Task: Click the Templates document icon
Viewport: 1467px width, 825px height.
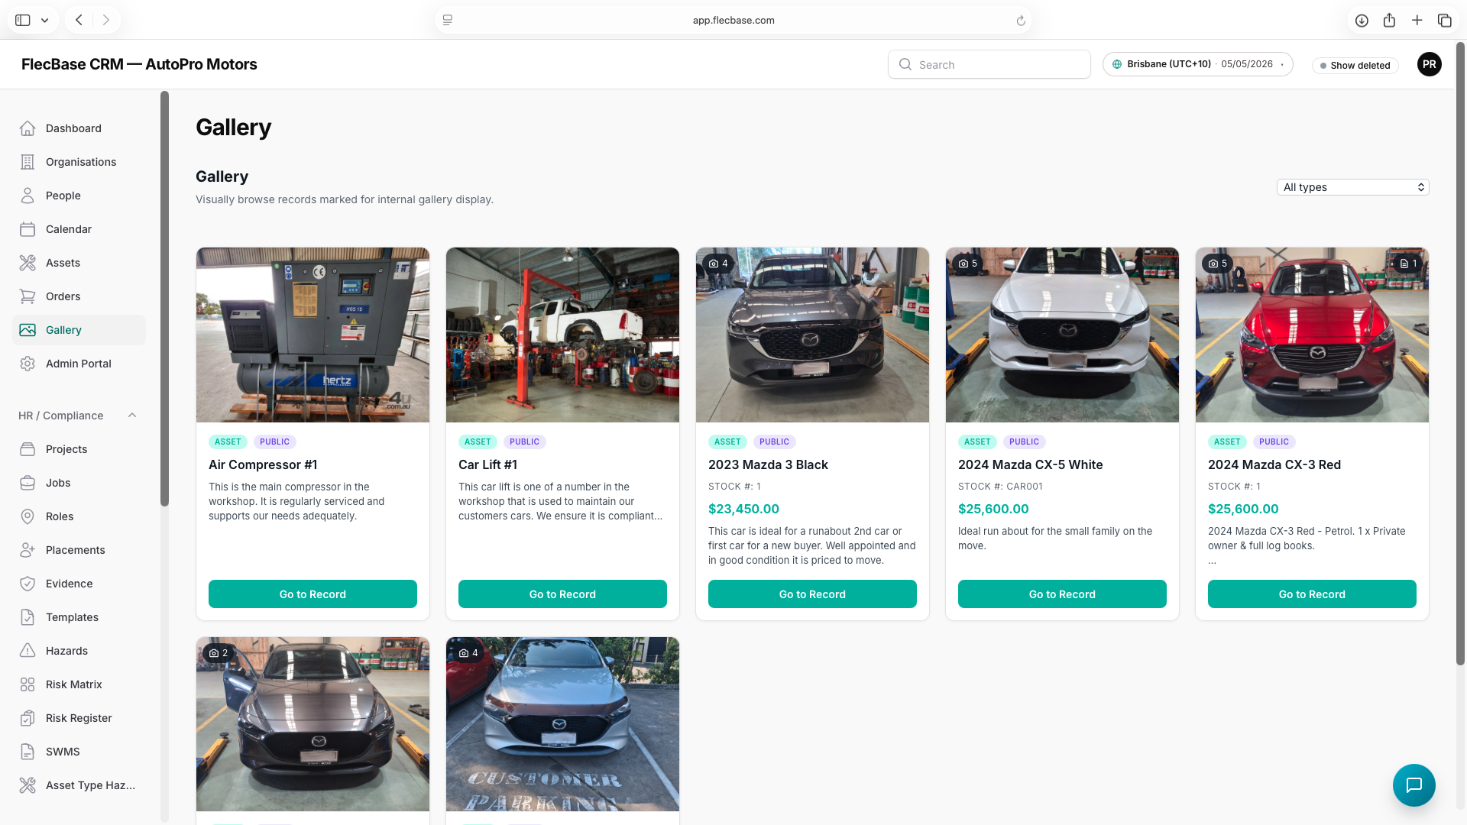Action: point(28,617)
